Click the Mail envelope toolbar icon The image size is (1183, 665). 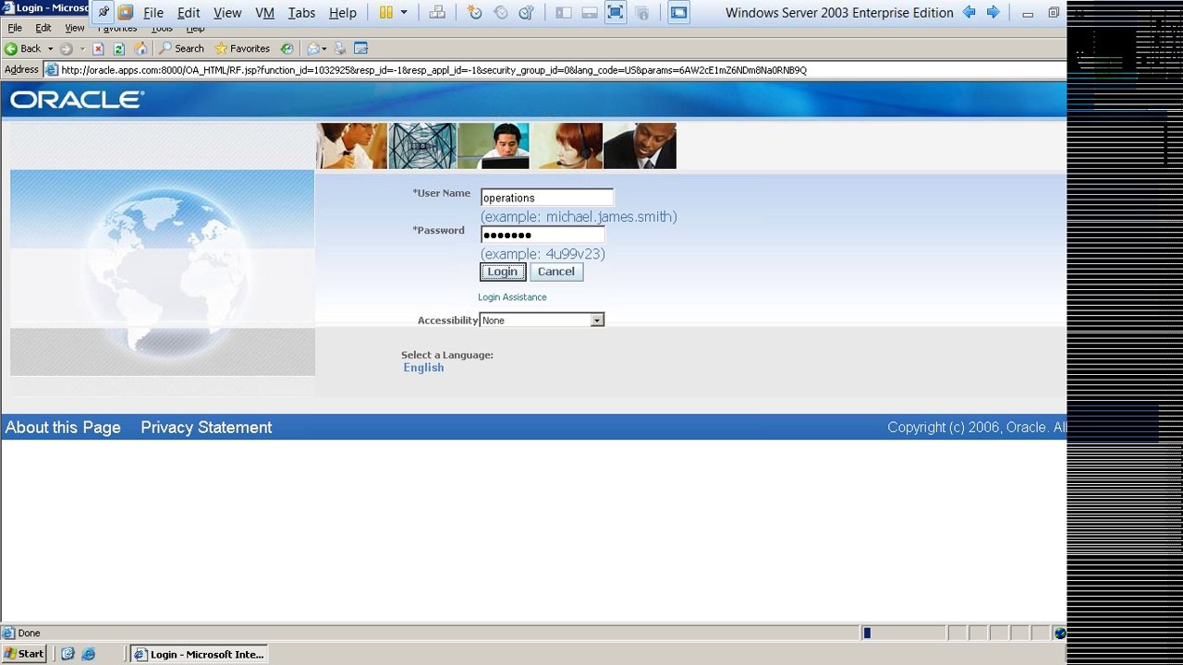pos(313,49)
